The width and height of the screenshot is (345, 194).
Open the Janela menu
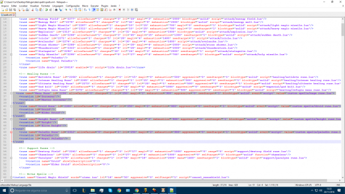coord(114,6)
